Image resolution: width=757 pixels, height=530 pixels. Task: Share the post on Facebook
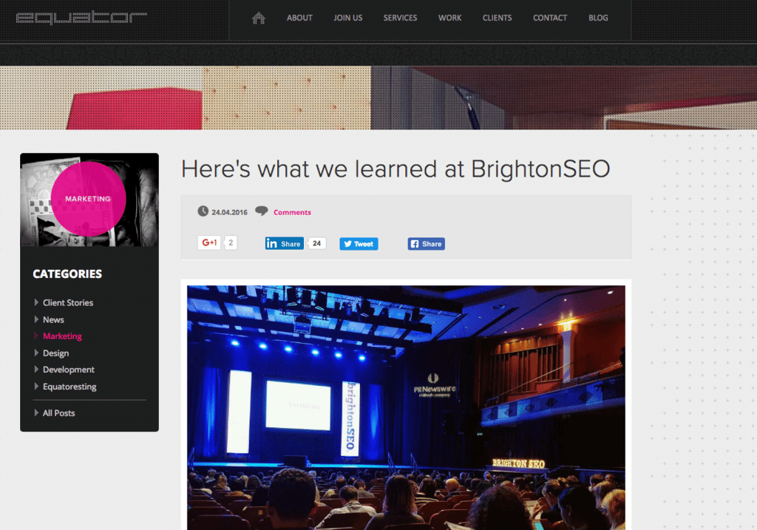[x=427, y=244]
